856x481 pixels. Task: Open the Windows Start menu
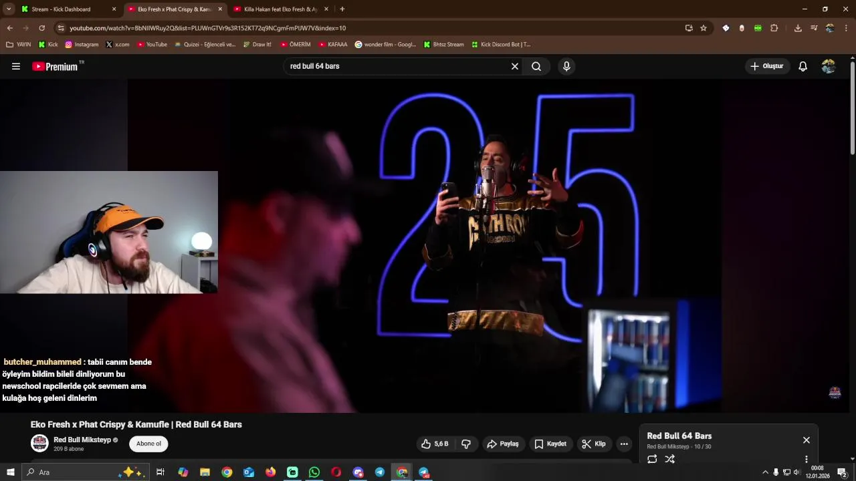(10, 472)
